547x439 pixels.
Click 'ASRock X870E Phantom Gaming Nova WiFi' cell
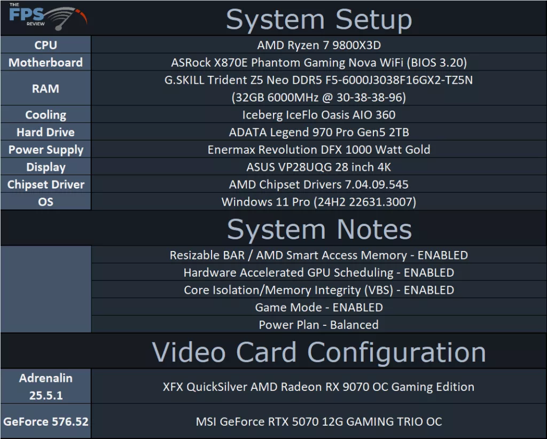[319, 62]
